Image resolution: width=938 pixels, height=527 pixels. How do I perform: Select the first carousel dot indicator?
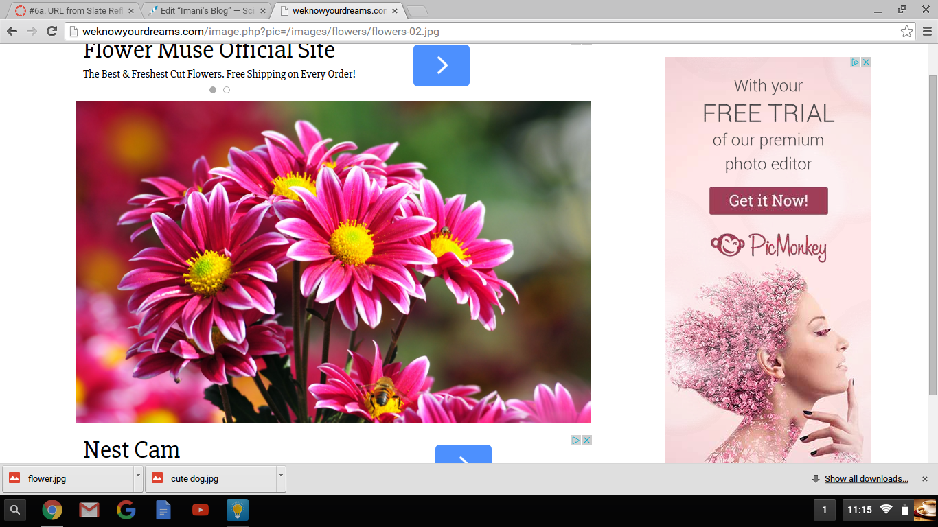coord(213,90)
